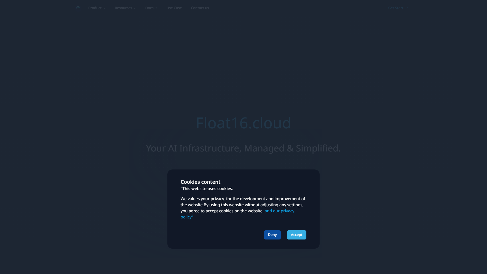The height and width of the screenshot is (274, 487).
Task: Accept cookies in the dialog
Action: coord(297,235)
